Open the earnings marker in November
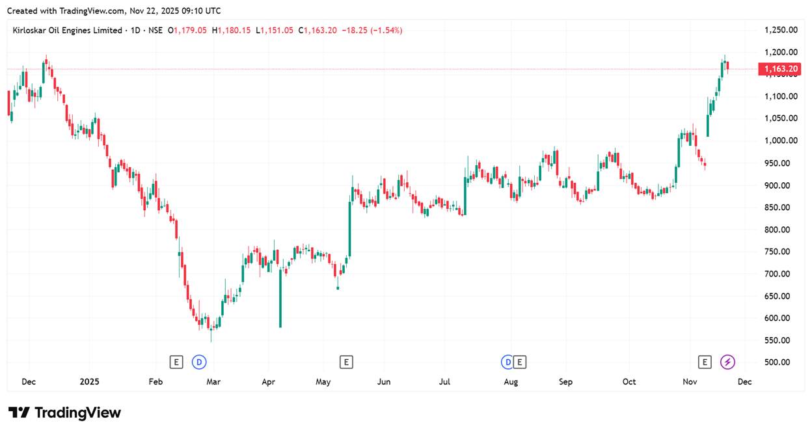The width and height of the screenshot is (812, 434). 705,362
